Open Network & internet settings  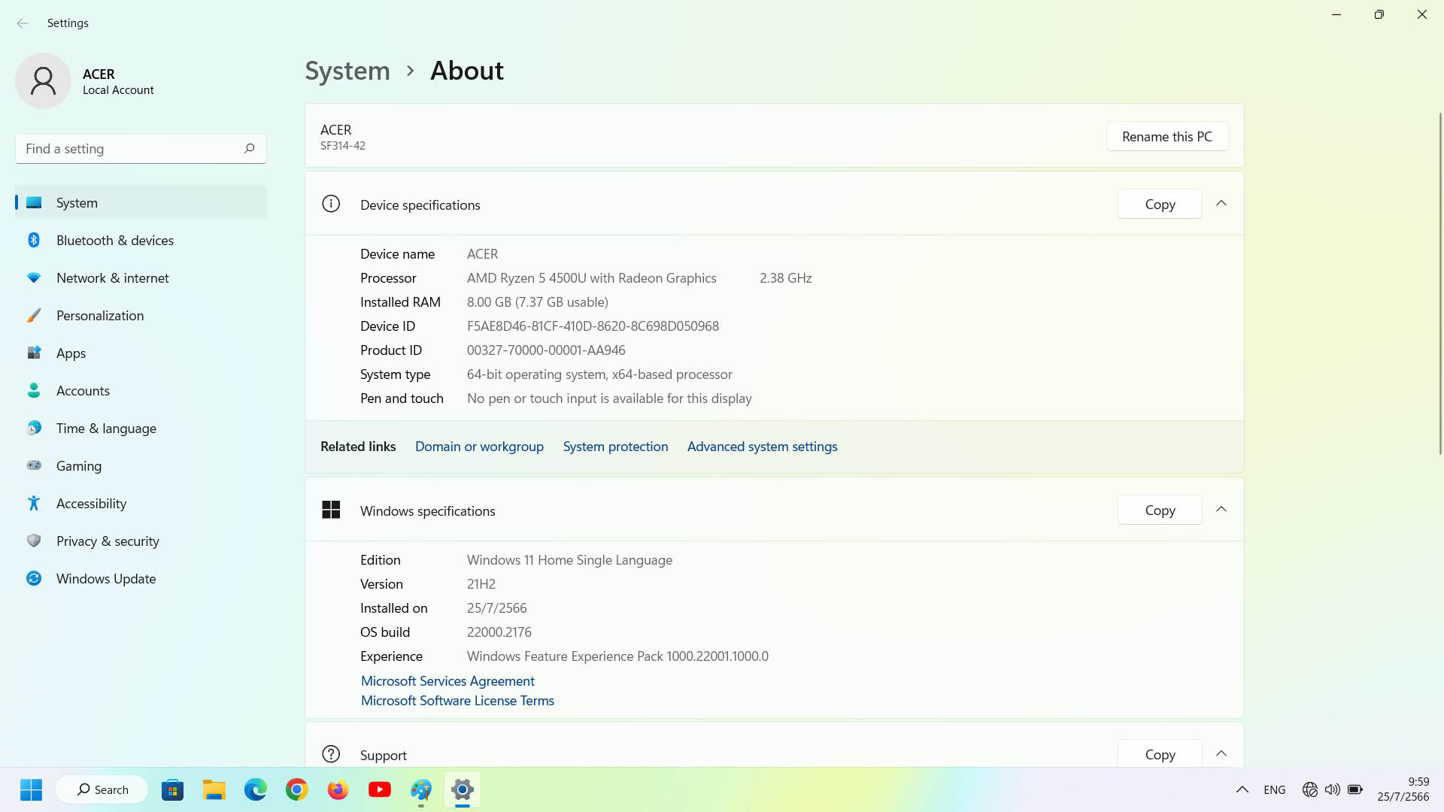click(141, 277)
